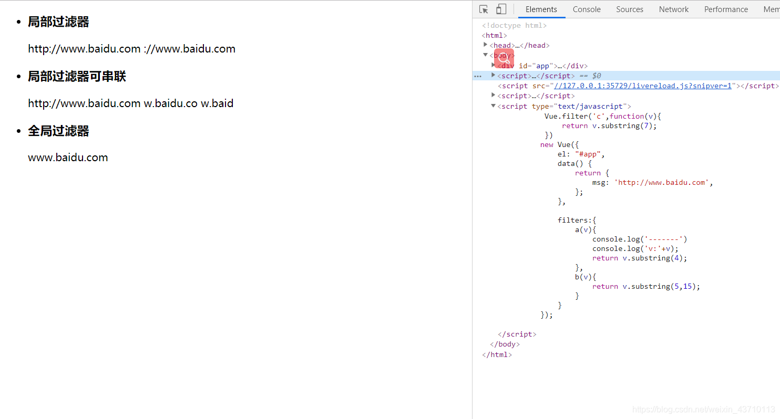Select the closing </body> tag
780x419 pixels.
(x=505, y=344)
